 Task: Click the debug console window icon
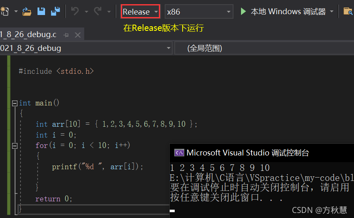pyautogui.click(x=179, y=153)
